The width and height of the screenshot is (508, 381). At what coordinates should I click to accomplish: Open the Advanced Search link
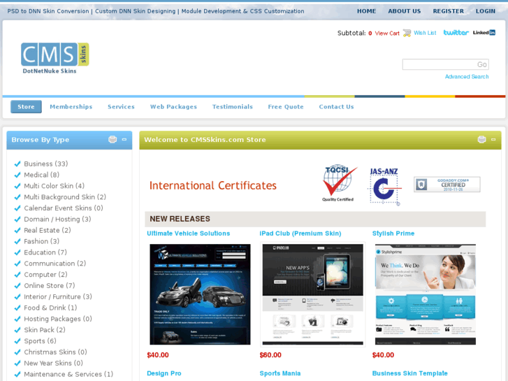tap(466, 77)
